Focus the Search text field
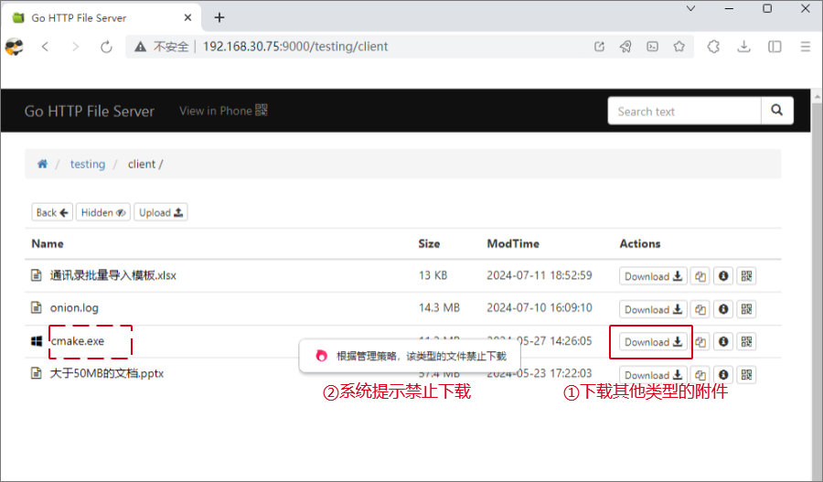The width and height of the screenshot is (823, 482). (x=684, y=111)
